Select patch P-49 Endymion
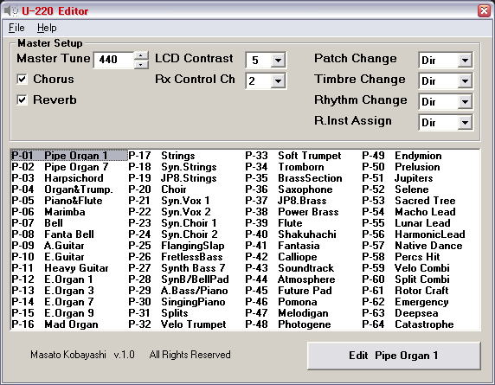Image resolution: width=495 pixels, height=385 pixels. pos(421,155)
